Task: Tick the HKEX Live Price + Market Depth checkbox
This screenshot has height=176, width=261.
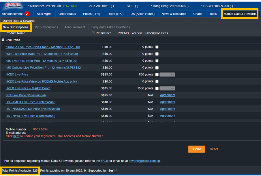Action: 157,88
